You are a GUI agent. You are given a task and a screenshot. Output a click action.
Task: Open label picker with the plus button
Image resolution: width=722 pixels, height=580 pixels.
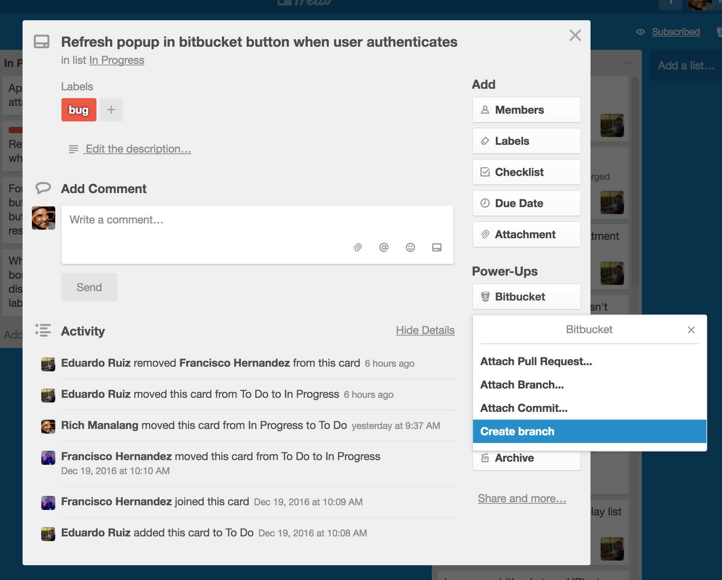pos(111,110)
